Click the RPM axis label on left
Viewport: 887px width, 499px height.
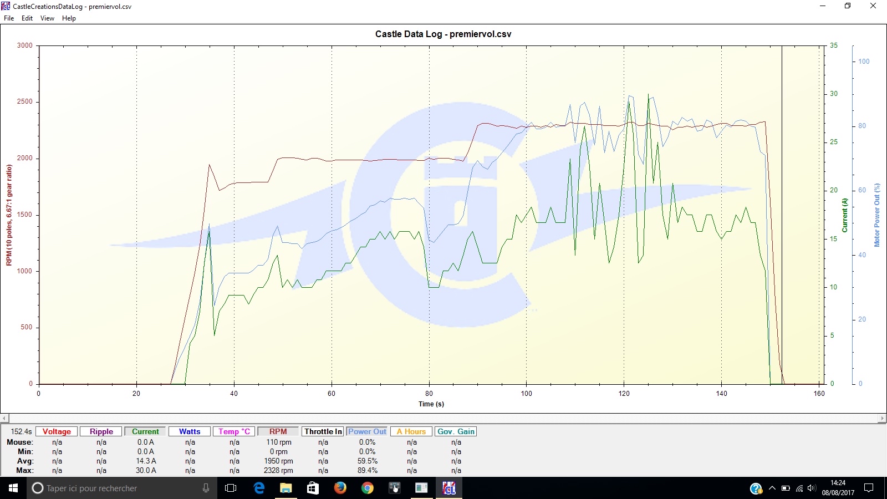9,215
